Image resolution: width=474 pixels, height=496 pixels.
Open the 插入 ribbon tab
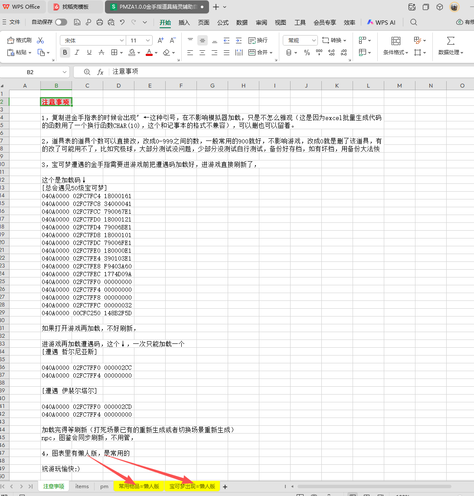coord(184,23)
